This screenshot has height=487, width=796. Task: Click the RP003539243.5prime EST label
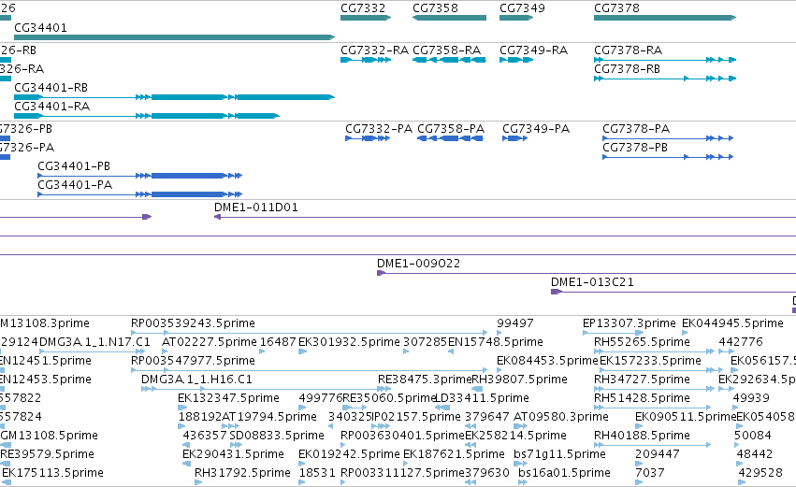193,323
